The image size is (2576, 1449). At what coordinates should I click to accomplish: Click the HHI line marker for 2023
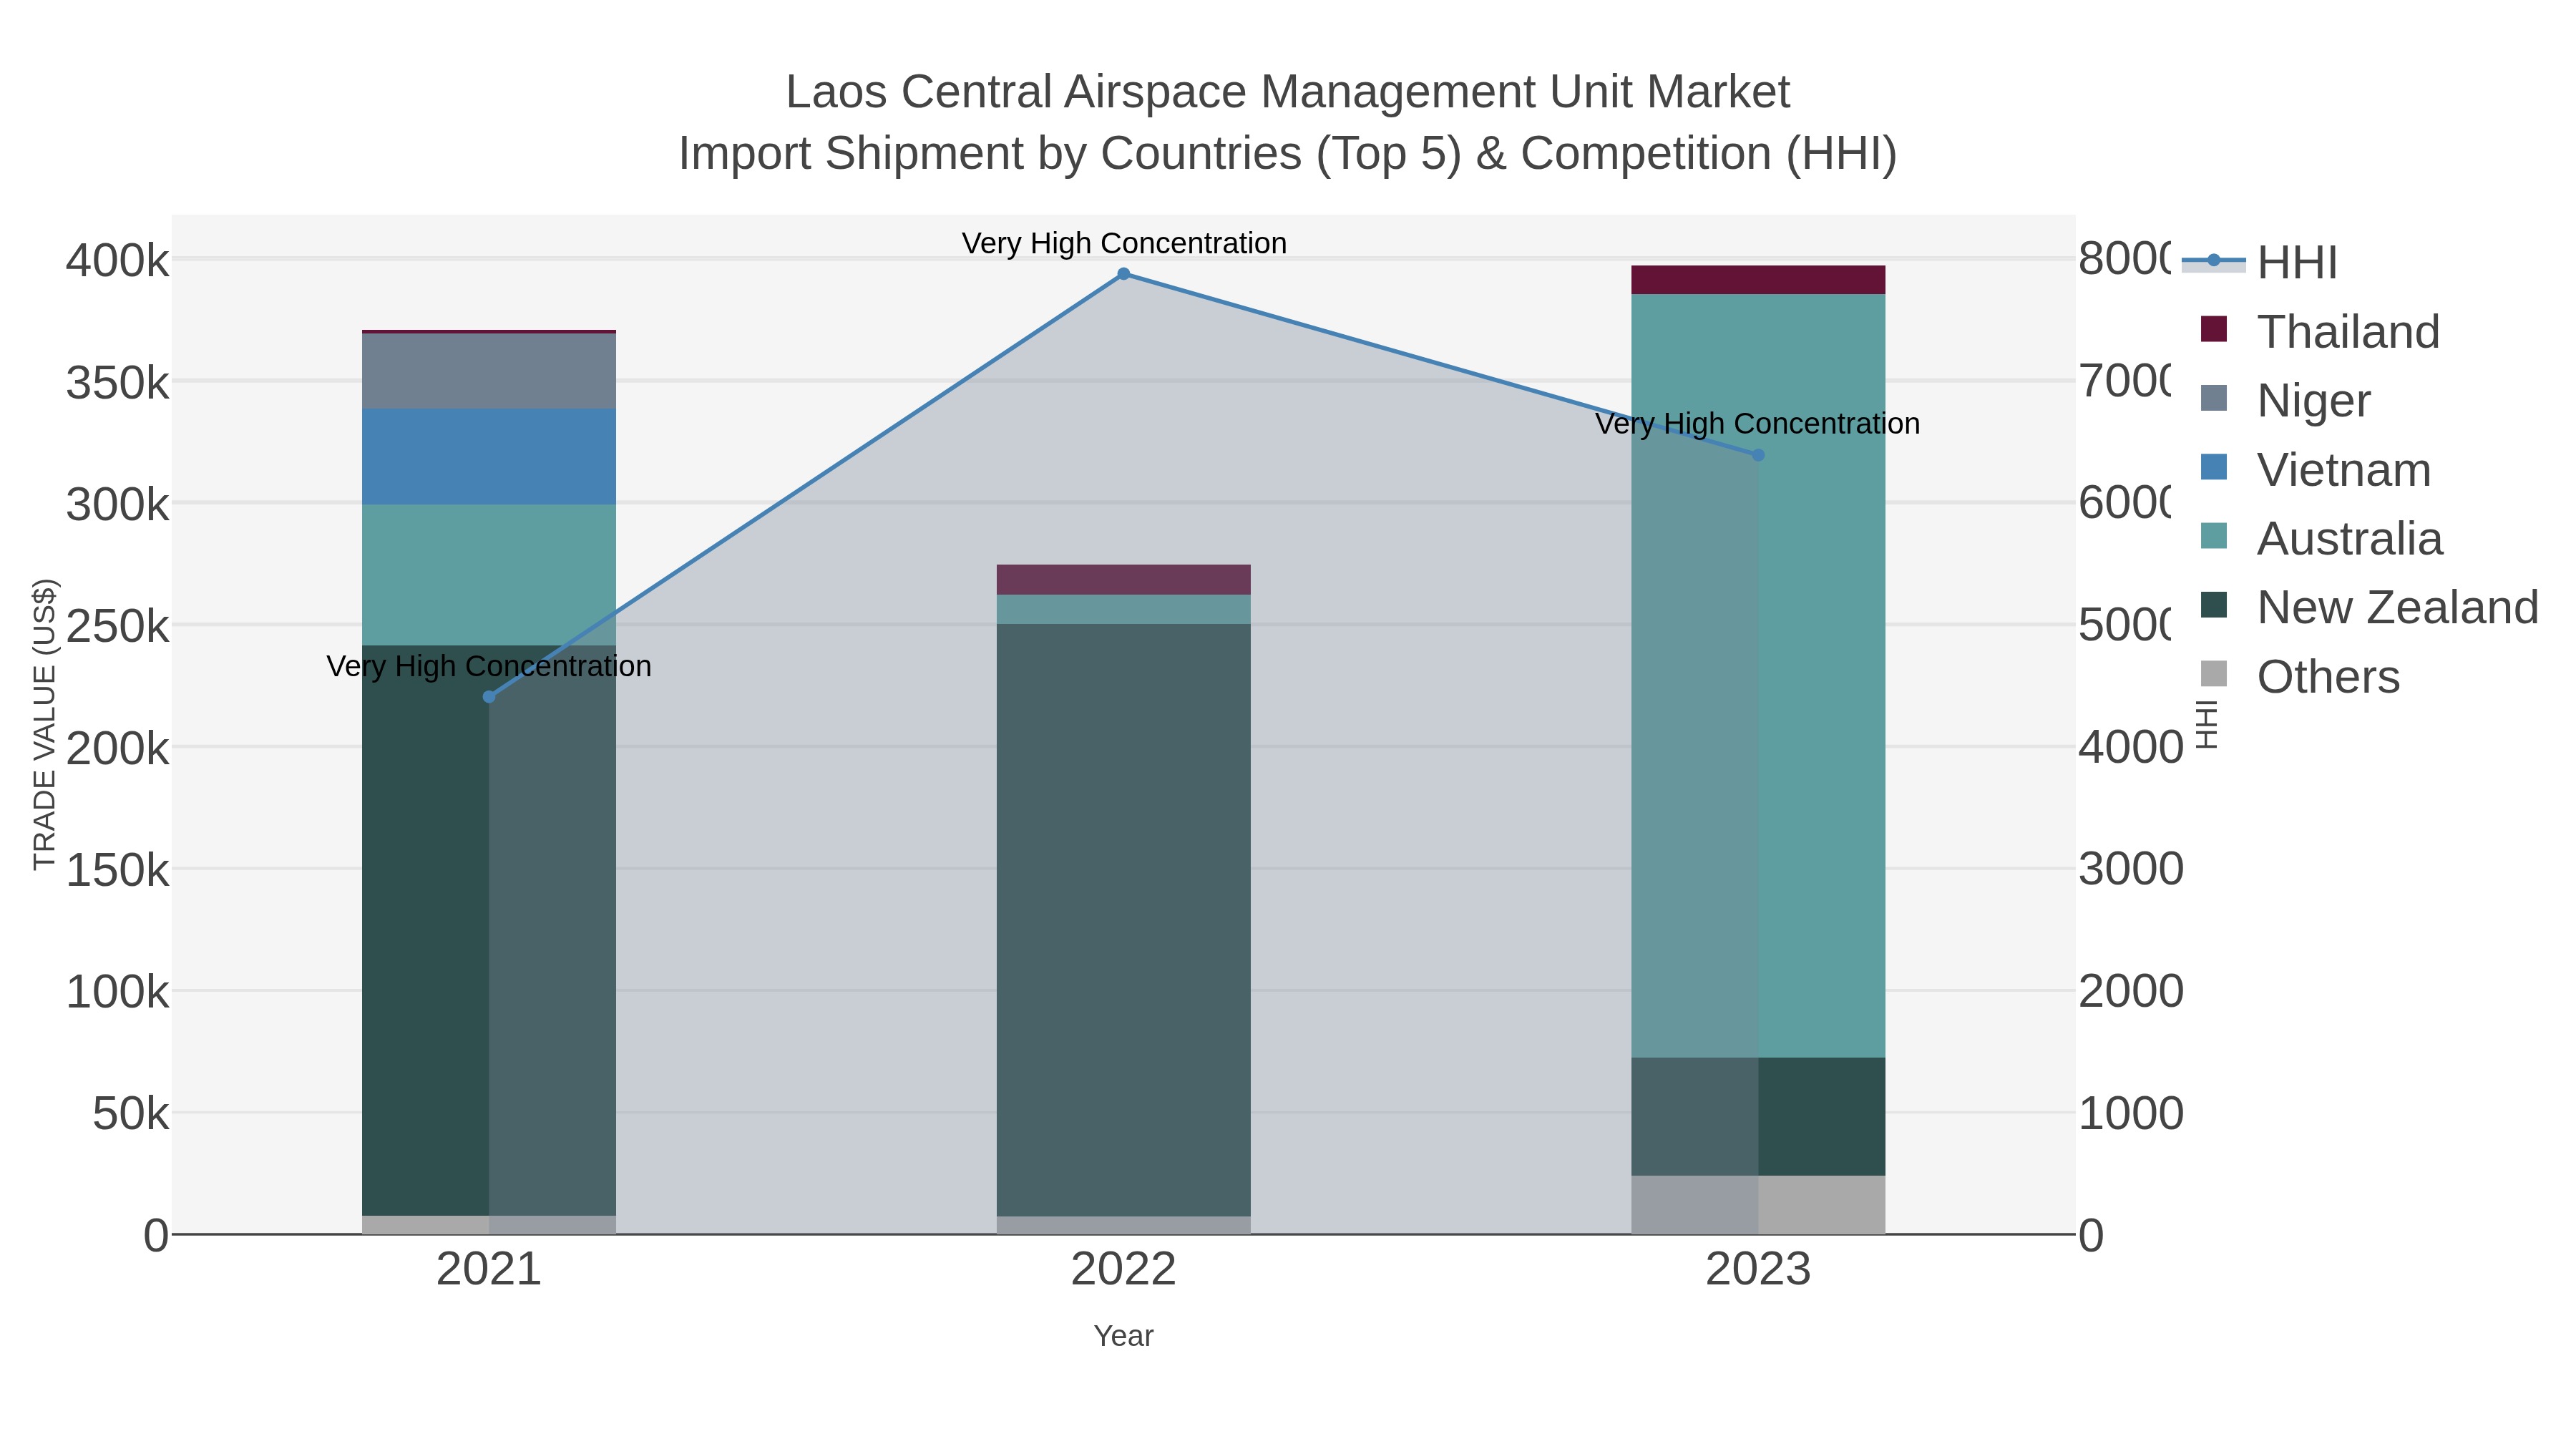coord(1758,455)
